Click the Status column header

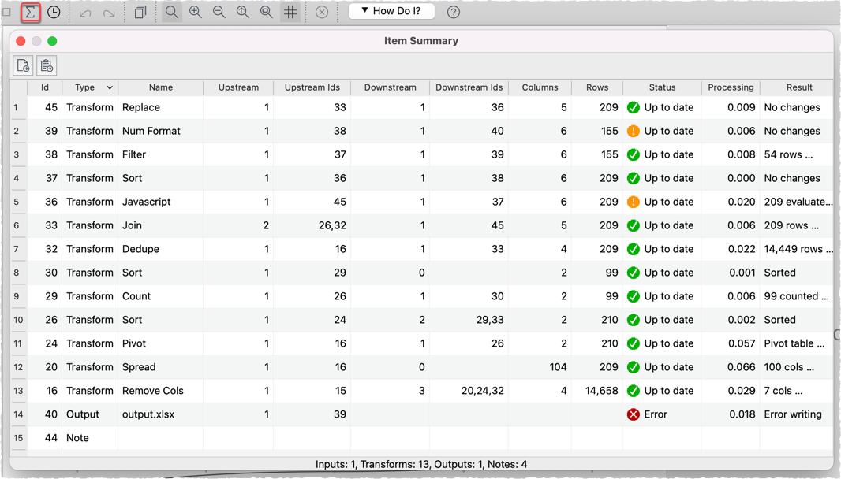tap(662, 87)
